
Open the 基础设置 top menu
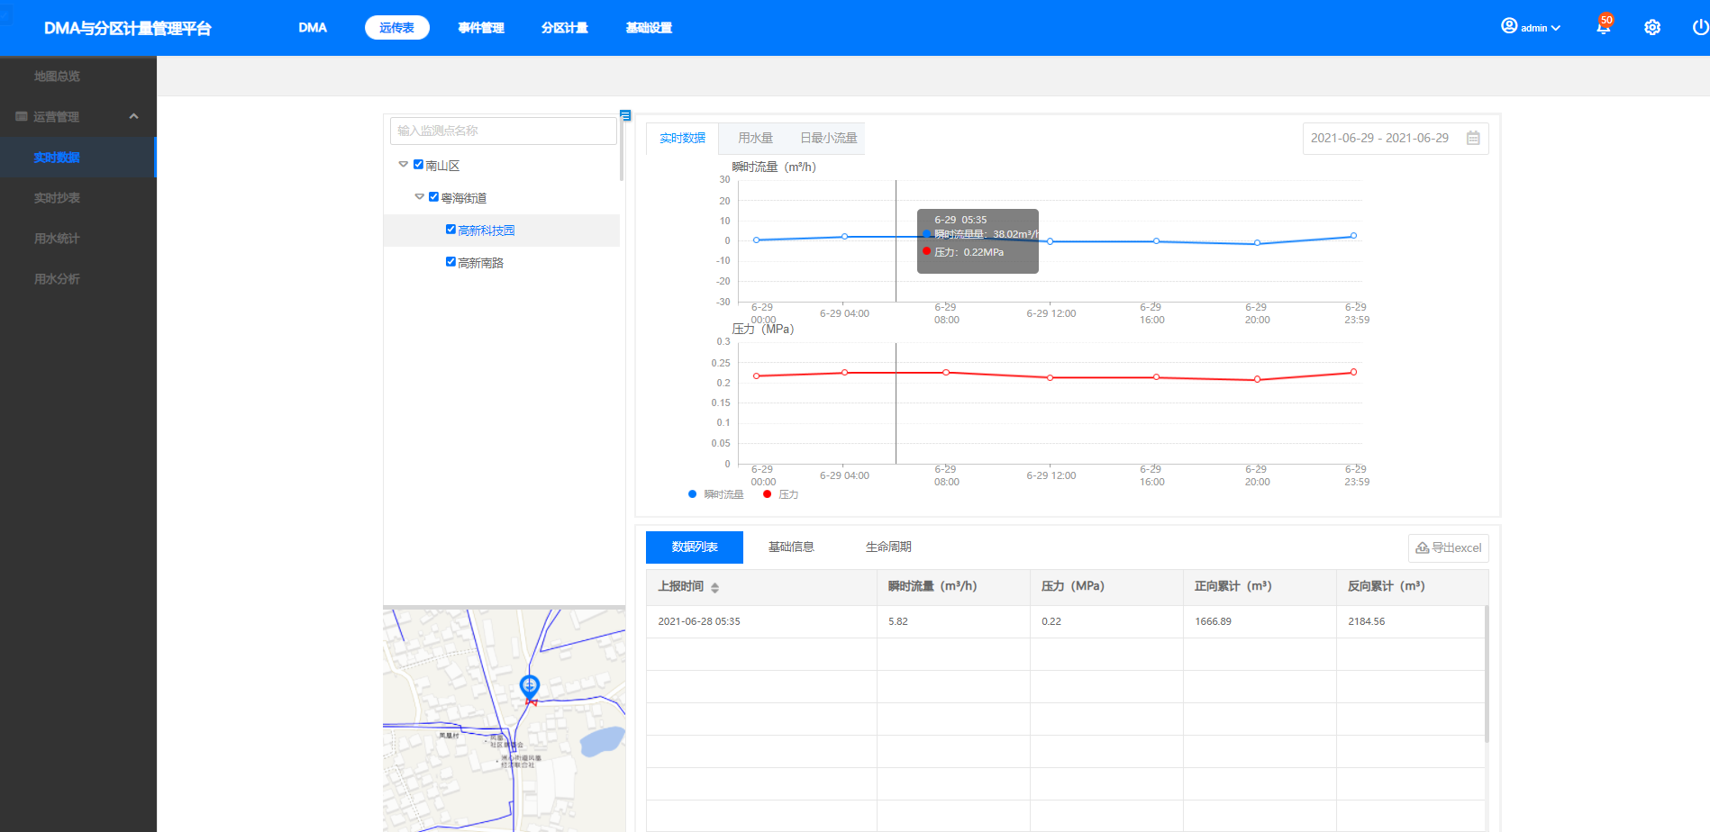[x=649, y=28]
